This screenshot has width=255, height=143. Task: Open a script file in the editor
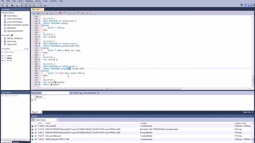click(34, 13)
